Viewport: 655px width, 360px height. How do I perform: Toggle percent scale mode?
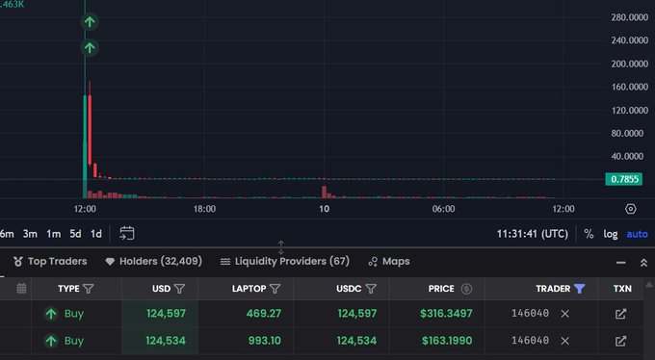tap(589, 234)
